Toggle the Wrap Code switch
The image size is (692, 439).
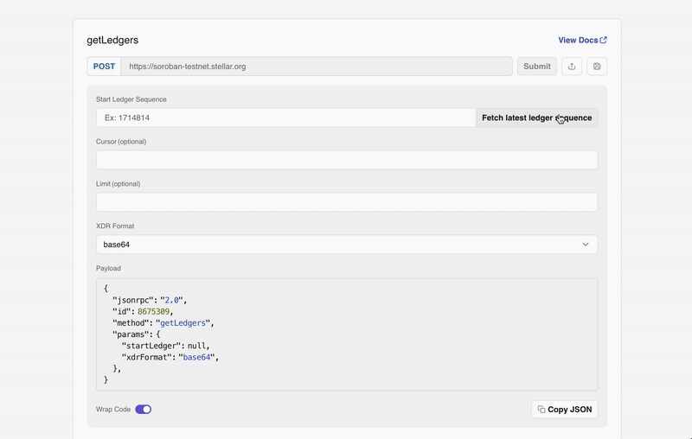[x=143, y=410]
